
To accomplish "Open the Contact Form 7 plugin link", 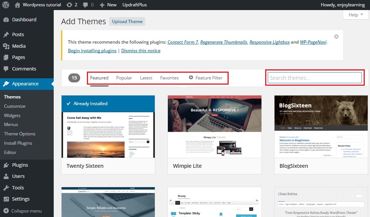I will tap(183, 42).
